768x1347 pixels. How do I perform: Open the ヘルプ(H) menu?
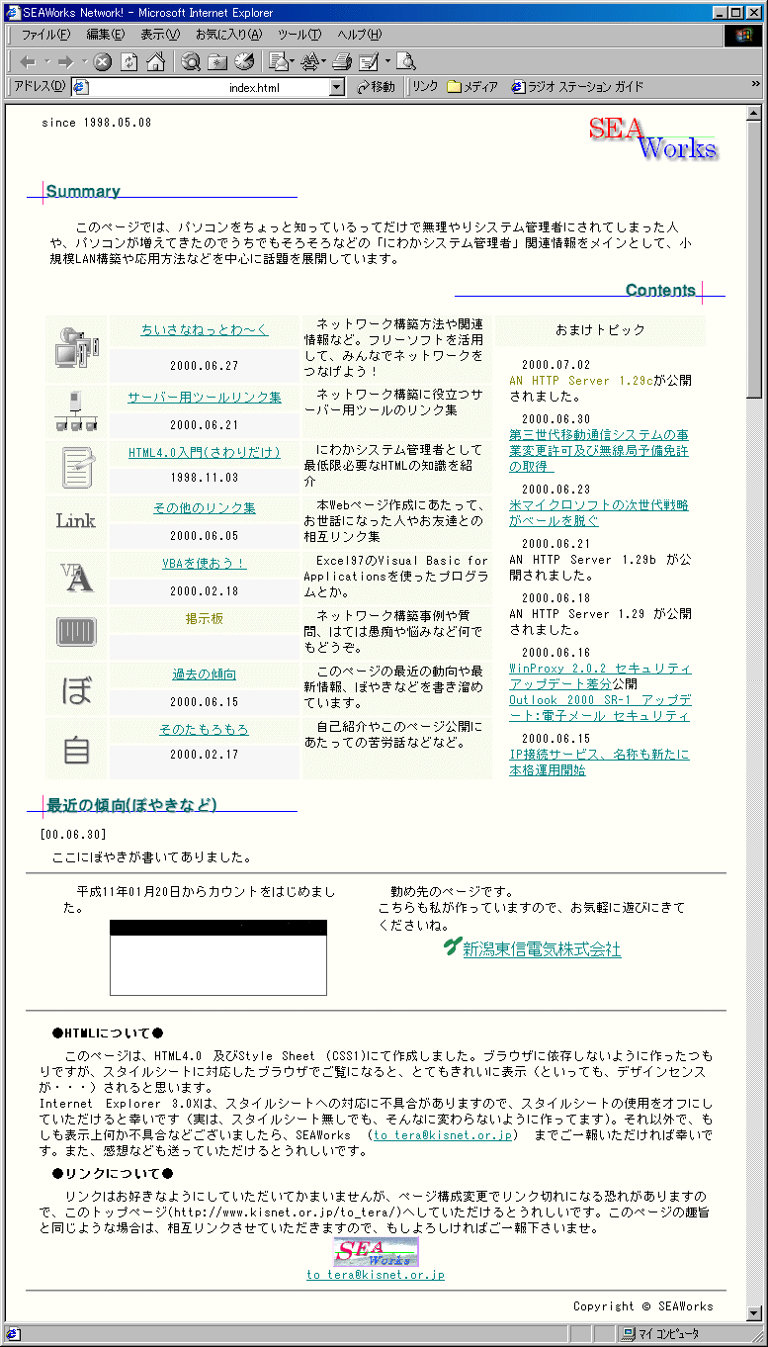[x=360, y=35]
